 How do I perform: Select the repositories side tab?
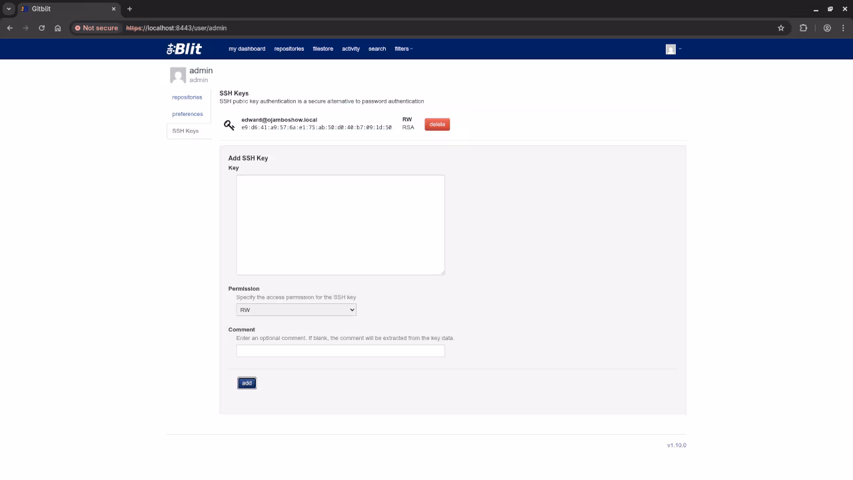tap(187, 97)
